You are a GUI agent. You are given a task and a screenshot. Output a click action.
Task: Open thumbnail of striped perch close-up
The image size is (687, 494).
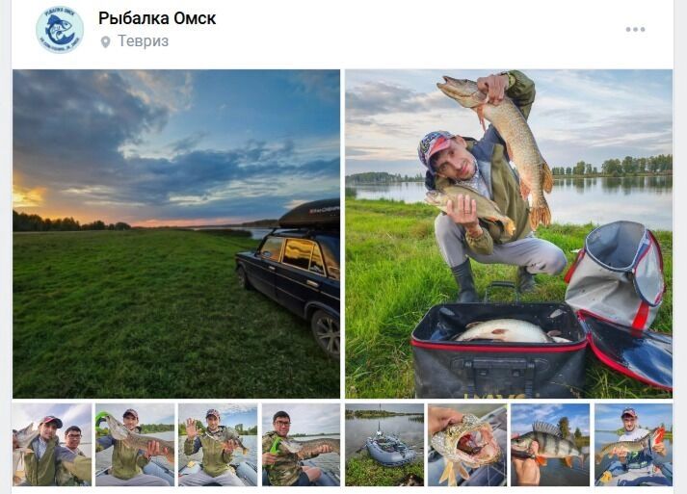[x=550, y=445]
